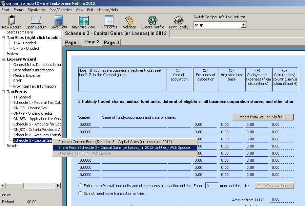Open ON428 - Ontario Tax form

tap(30, 108)
